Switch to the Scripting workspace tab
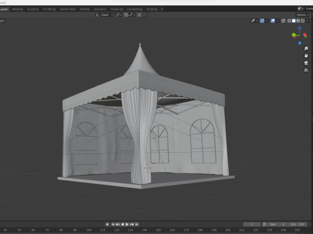Screen dimensions: 313x234 coord(152,9)
